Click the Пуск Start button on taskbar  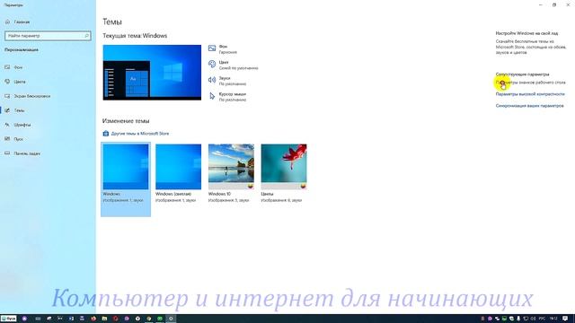coord(8,319)
